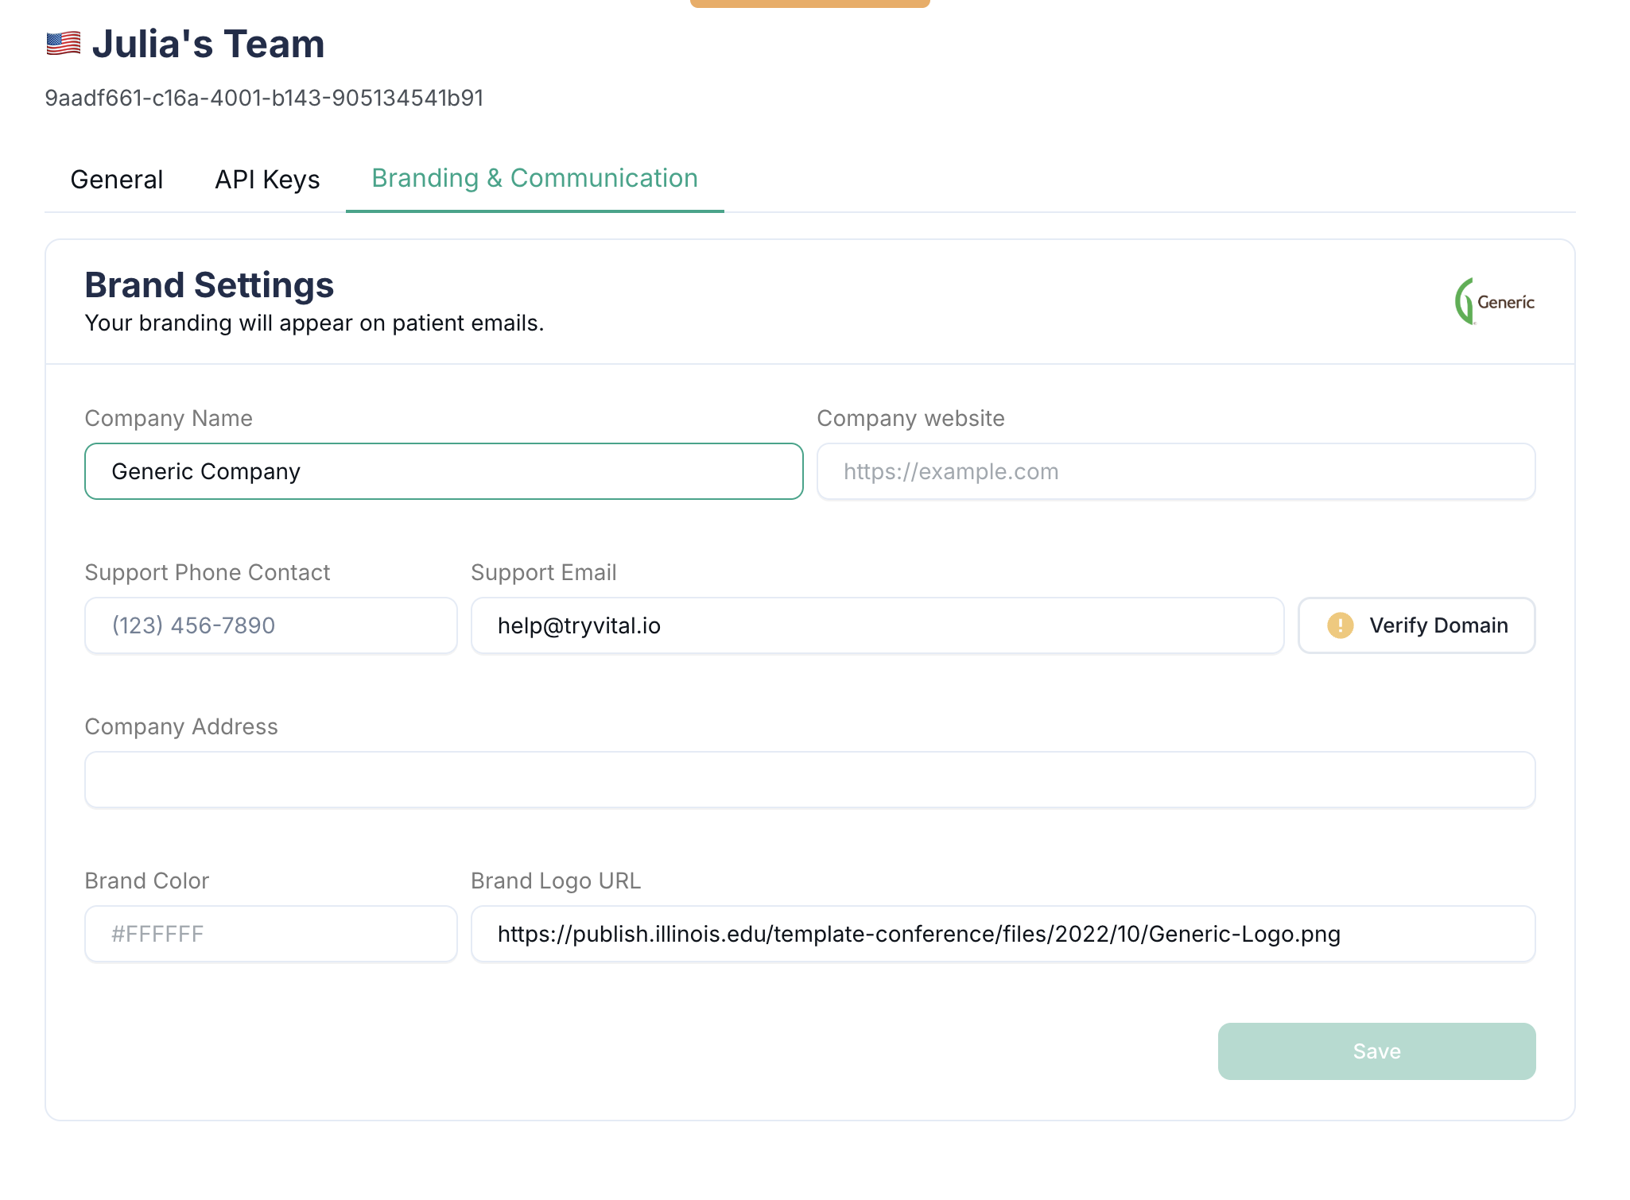
Task: Click the Brand Logo URL field
Action: [1002, 934]
